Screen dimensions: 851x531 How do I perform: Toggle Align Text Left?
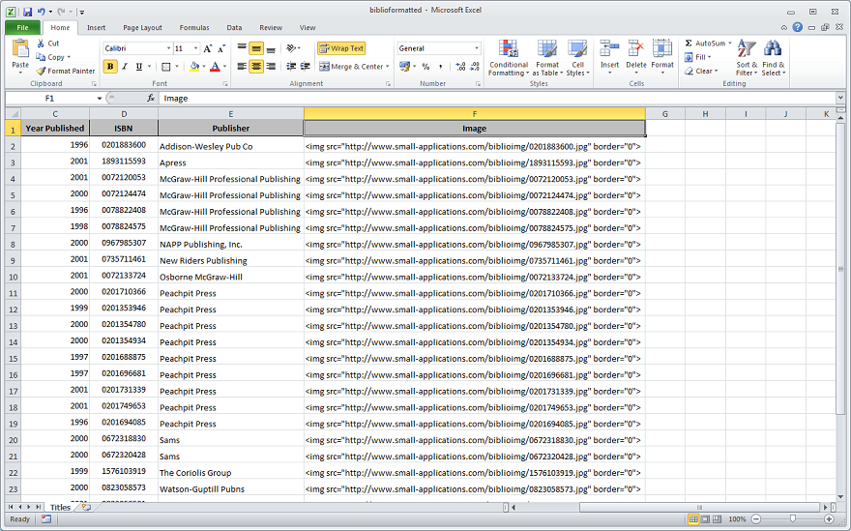coord(242,66)
